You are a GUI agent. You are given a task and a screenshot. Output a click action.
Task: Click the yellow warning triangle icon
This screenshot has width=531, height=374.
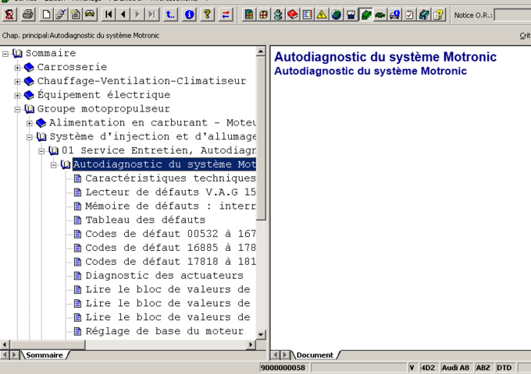(322, 15)
